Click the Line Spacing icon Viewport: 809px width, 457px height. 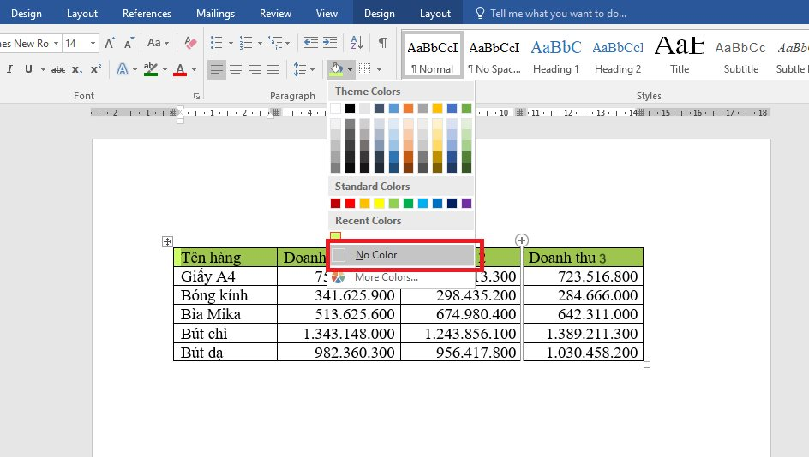click(299, 69)
